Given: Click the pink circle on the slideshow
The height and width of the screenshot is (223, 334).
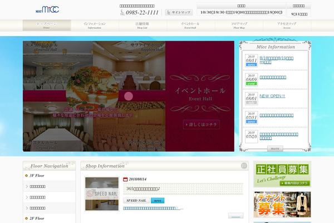Looking at the screenshot, I should point(129,96).
